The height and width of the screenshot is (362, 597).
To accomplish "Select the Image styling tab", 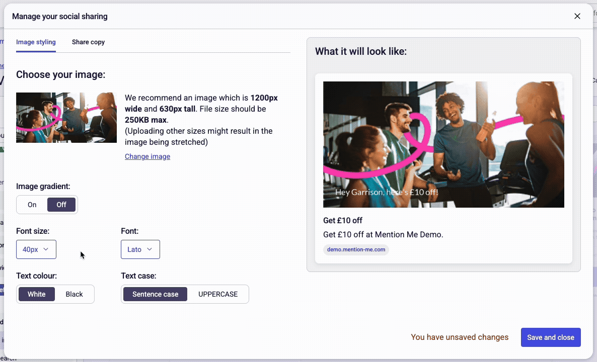I will pyautogui.click(x=36, y=42).
